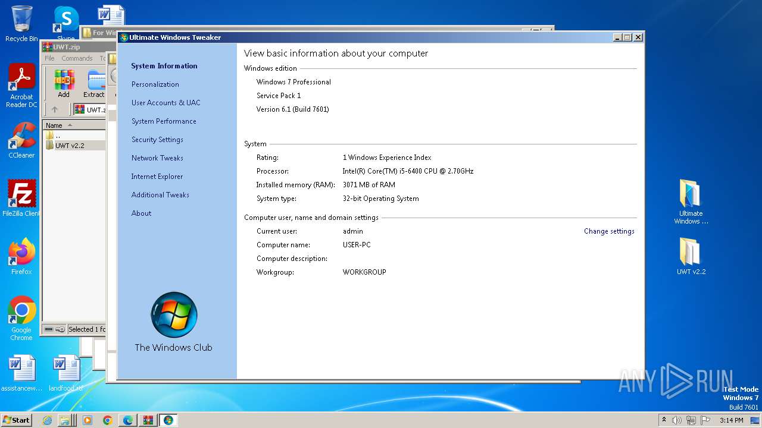This screenshot has height=428, width=762.
Task: Open the About section
Action: [x=142, y=213]
